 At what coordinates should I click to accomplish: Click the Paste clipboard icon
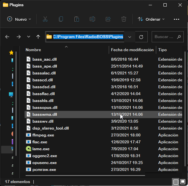pos(77,19)
